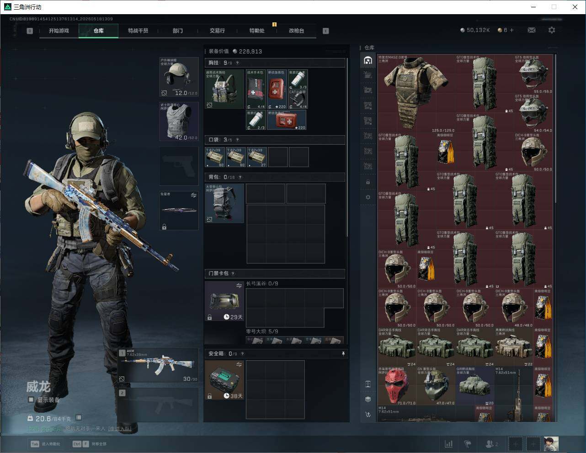Select the DICH-9 helmet with 48.0/48.0 durability
The height and width of the screenshot is (453, 586).
(514, 308)
